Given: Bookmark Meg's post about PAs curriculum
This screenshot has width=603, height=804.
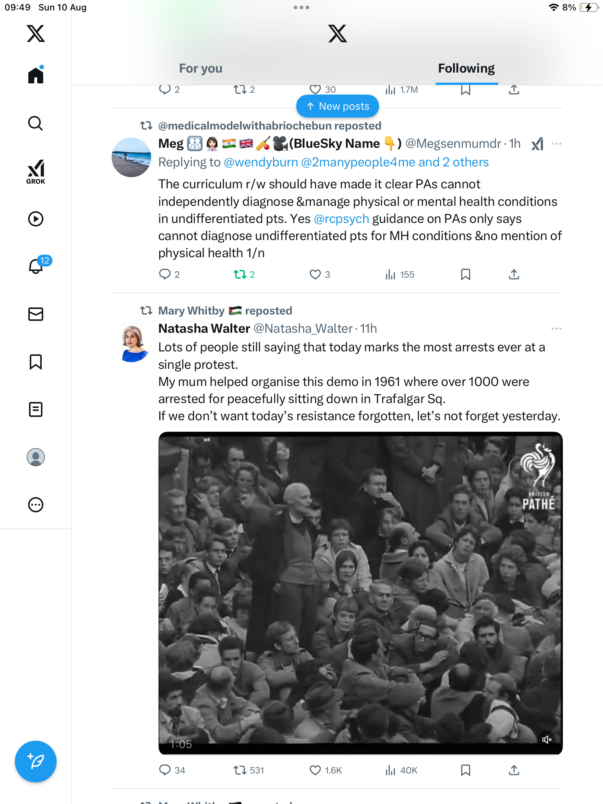Looking at the screenshot, I should 466,275.
